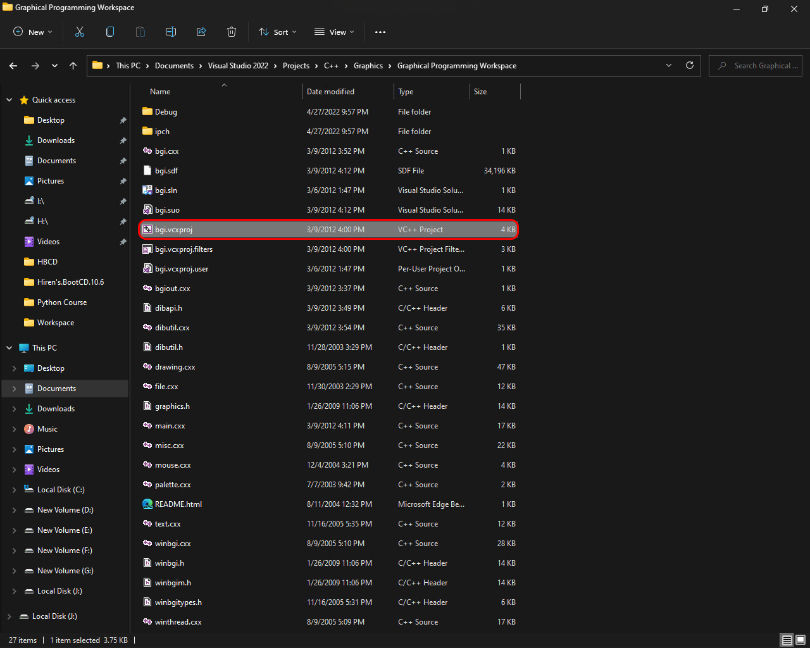
Task: Refresh the current folder view
Action: [x=690, y=65]
